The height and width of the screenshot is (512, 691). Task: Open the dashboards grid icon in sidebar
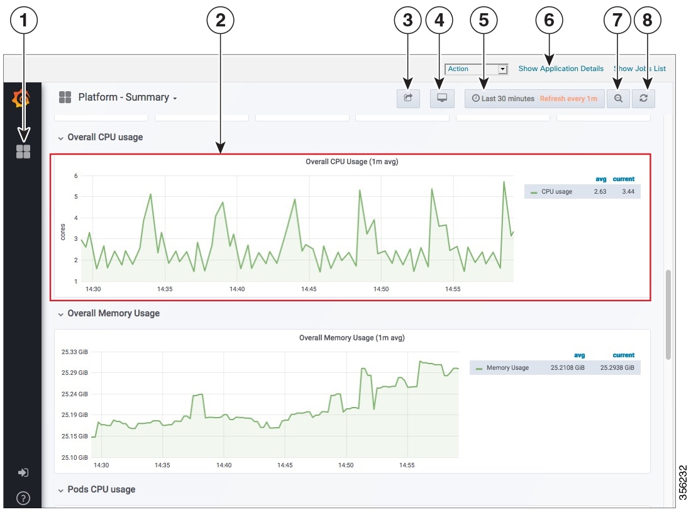[23, 152]
